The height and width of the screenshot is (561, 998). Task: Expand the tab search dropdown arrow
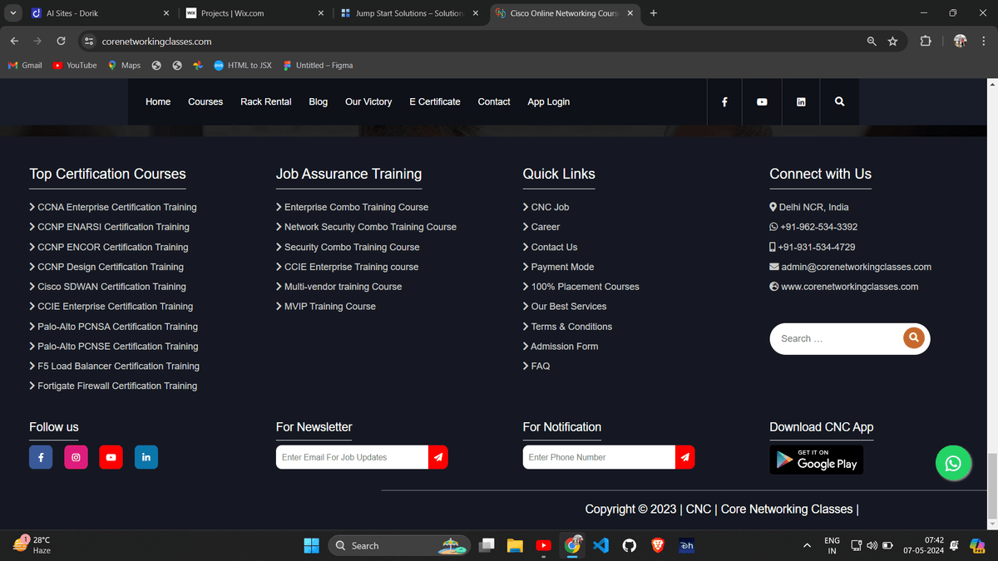pyautogui.click(x=13, y=13)
